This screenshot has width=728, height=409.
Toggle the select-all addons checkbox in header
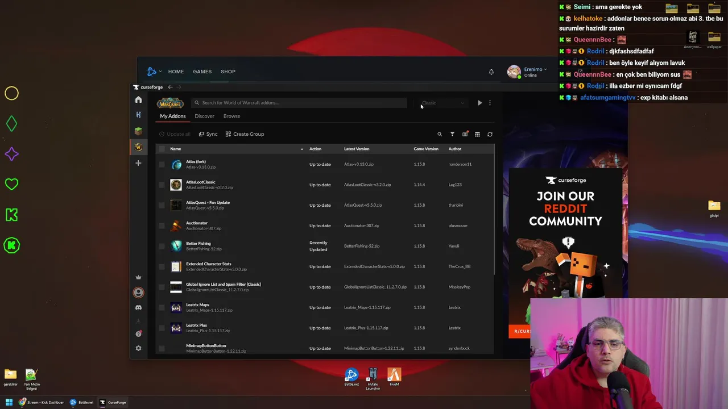click(x=162, y=149)
